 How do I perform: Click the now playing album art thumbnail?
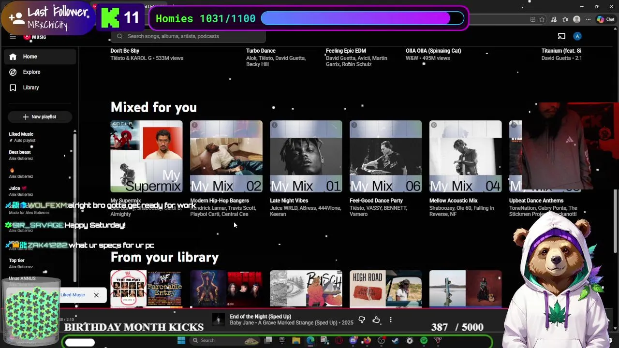coord(219,320)
